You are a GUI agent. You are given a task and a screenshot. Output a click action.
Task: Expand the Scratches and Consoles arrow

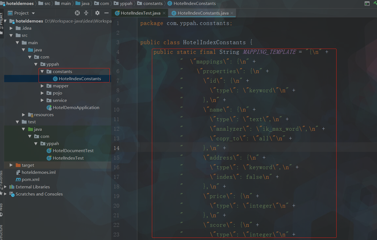click(x=5, y=194)
